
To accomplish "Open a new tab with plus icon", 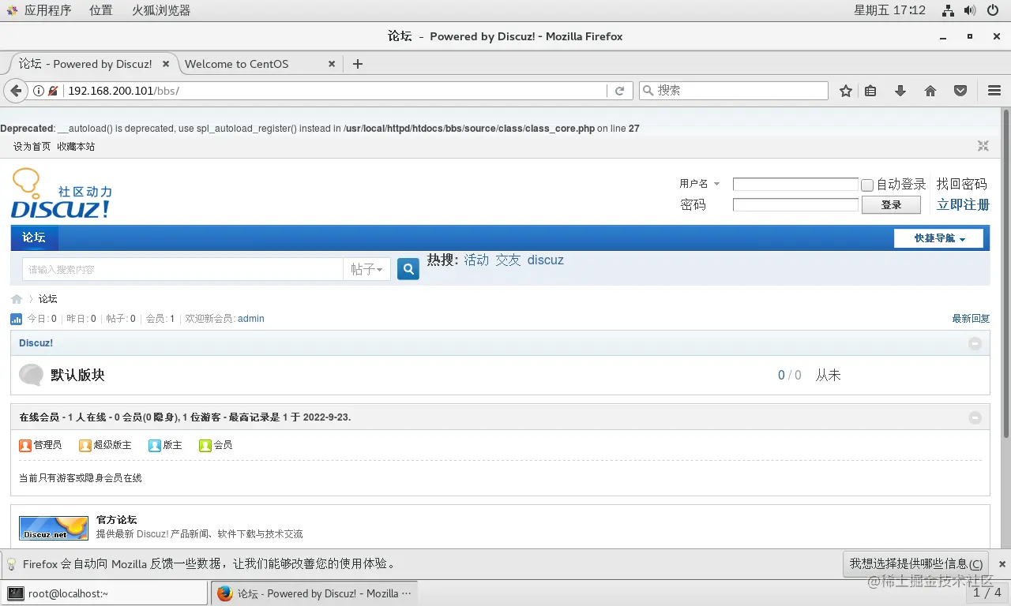I will click(358, 64).
